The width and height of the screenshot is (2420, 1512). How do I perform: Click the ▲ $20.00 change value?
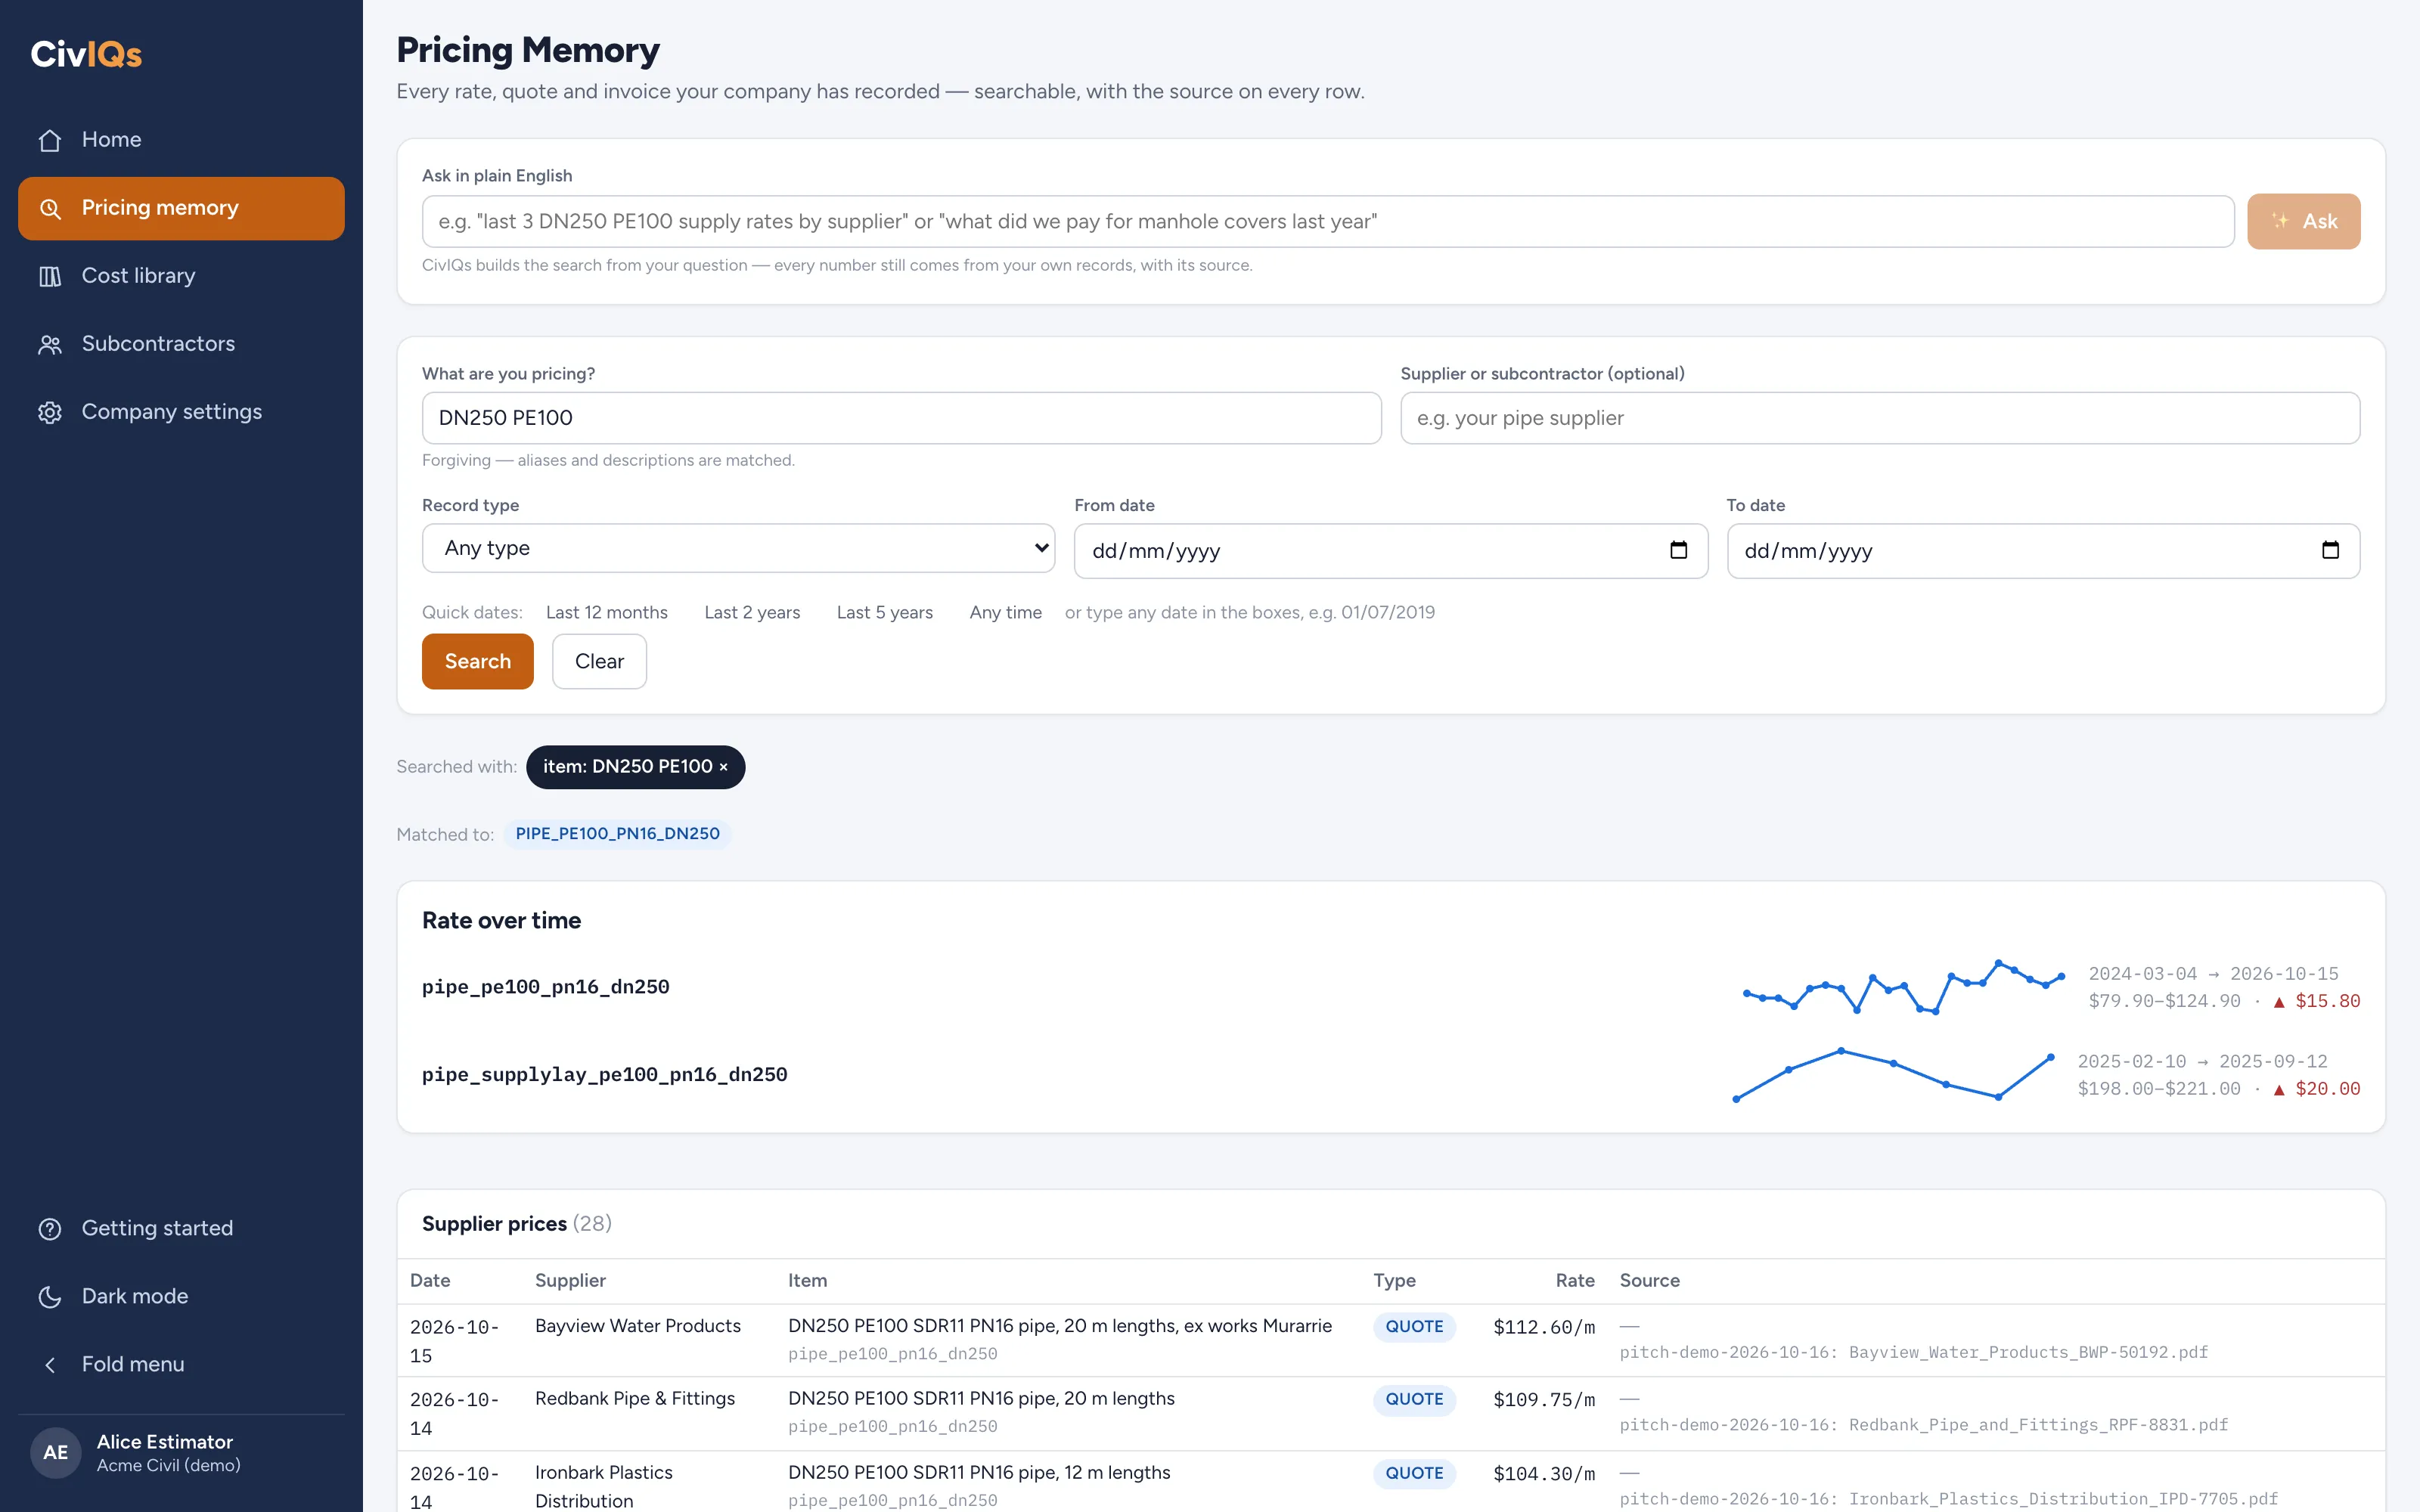[2316, 1090]
